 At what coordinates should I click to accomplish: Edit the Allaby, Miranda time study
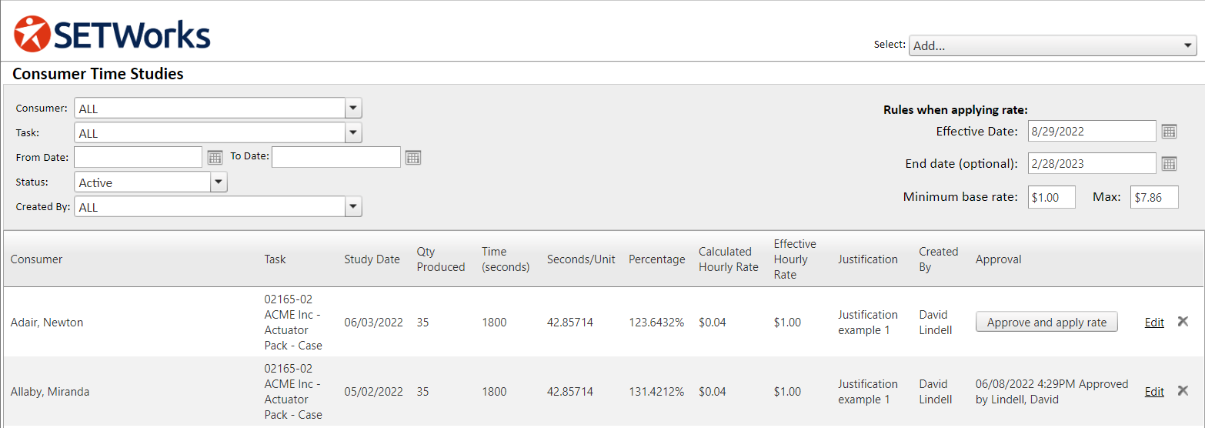point(1153,392)
